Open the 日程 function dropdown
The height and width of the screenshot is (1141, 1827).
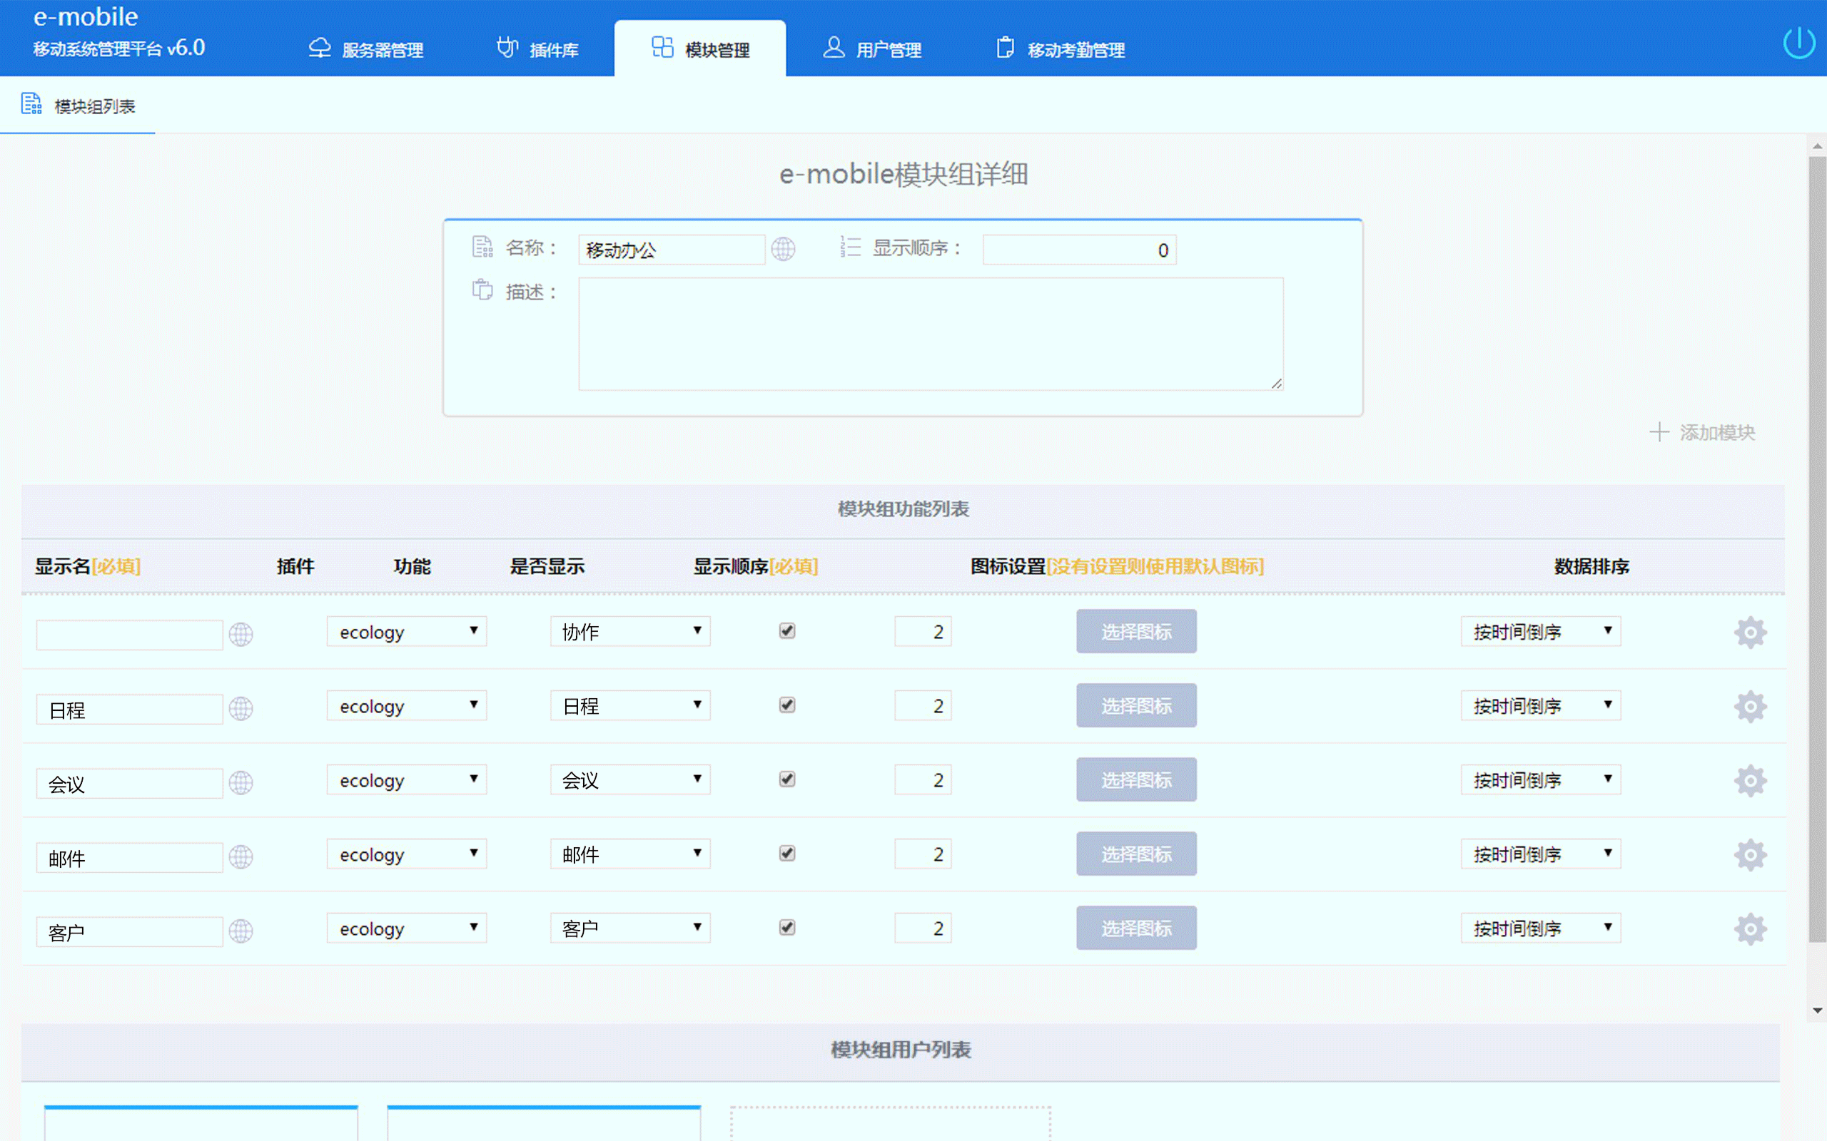629,705
